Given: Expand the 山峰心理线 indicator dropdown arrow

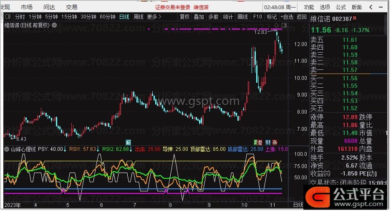Looking at the screenshot, I should tap(7, 149).
